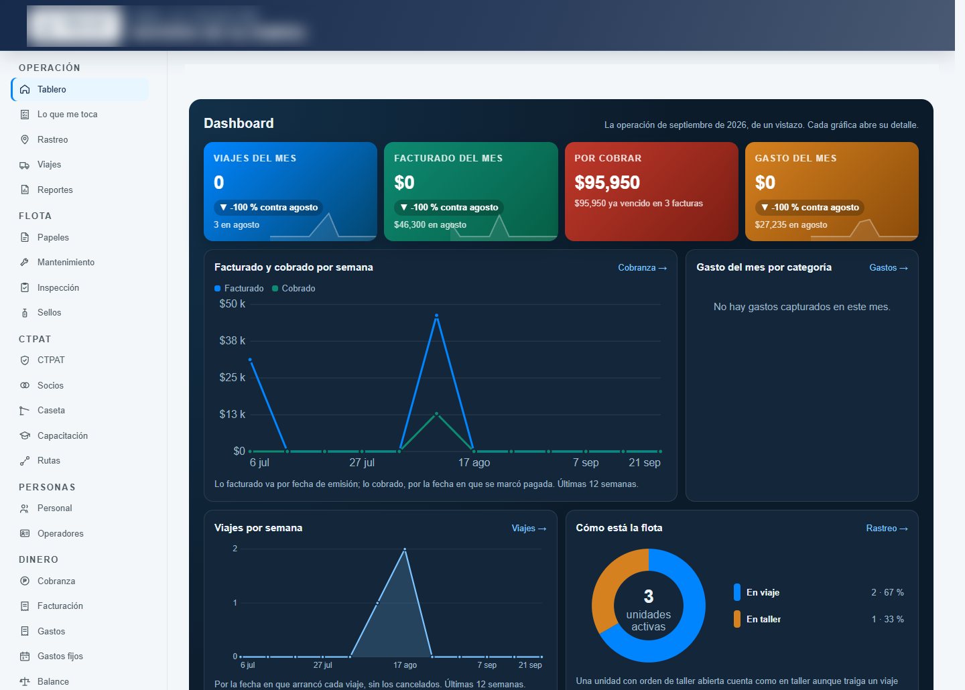The height and width of the screenshot is (690, 965).
Task: Open Balance in the Dinero section
Action: coord(80,681)
